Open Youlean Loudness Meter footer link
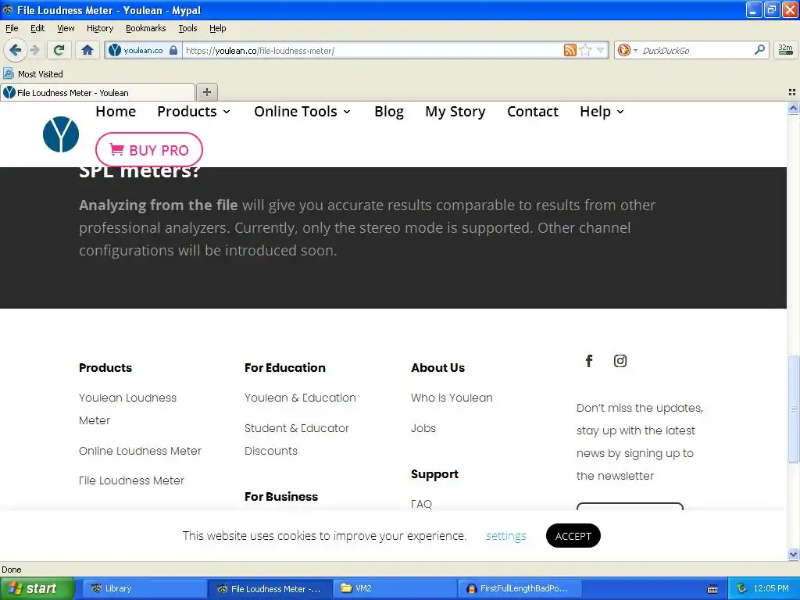The width and height of the screenshot is (800, 600). point(127,409)
